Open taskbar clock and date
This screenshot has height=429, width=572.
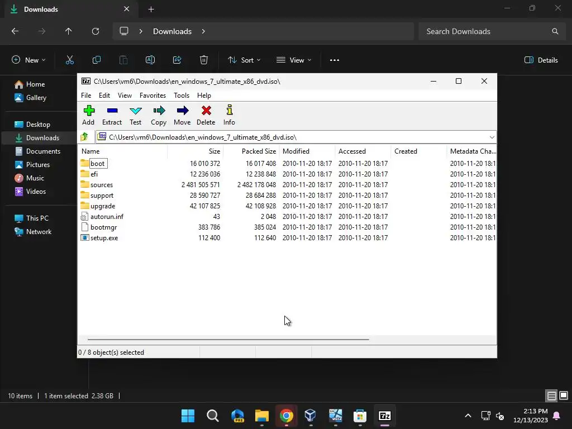click(531, 416)
